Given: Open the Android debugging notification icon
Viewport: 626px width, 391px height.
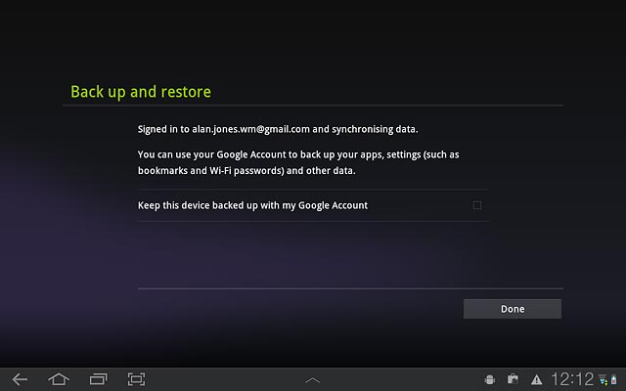Looking at the screenshot, I should tap(490, 379).
